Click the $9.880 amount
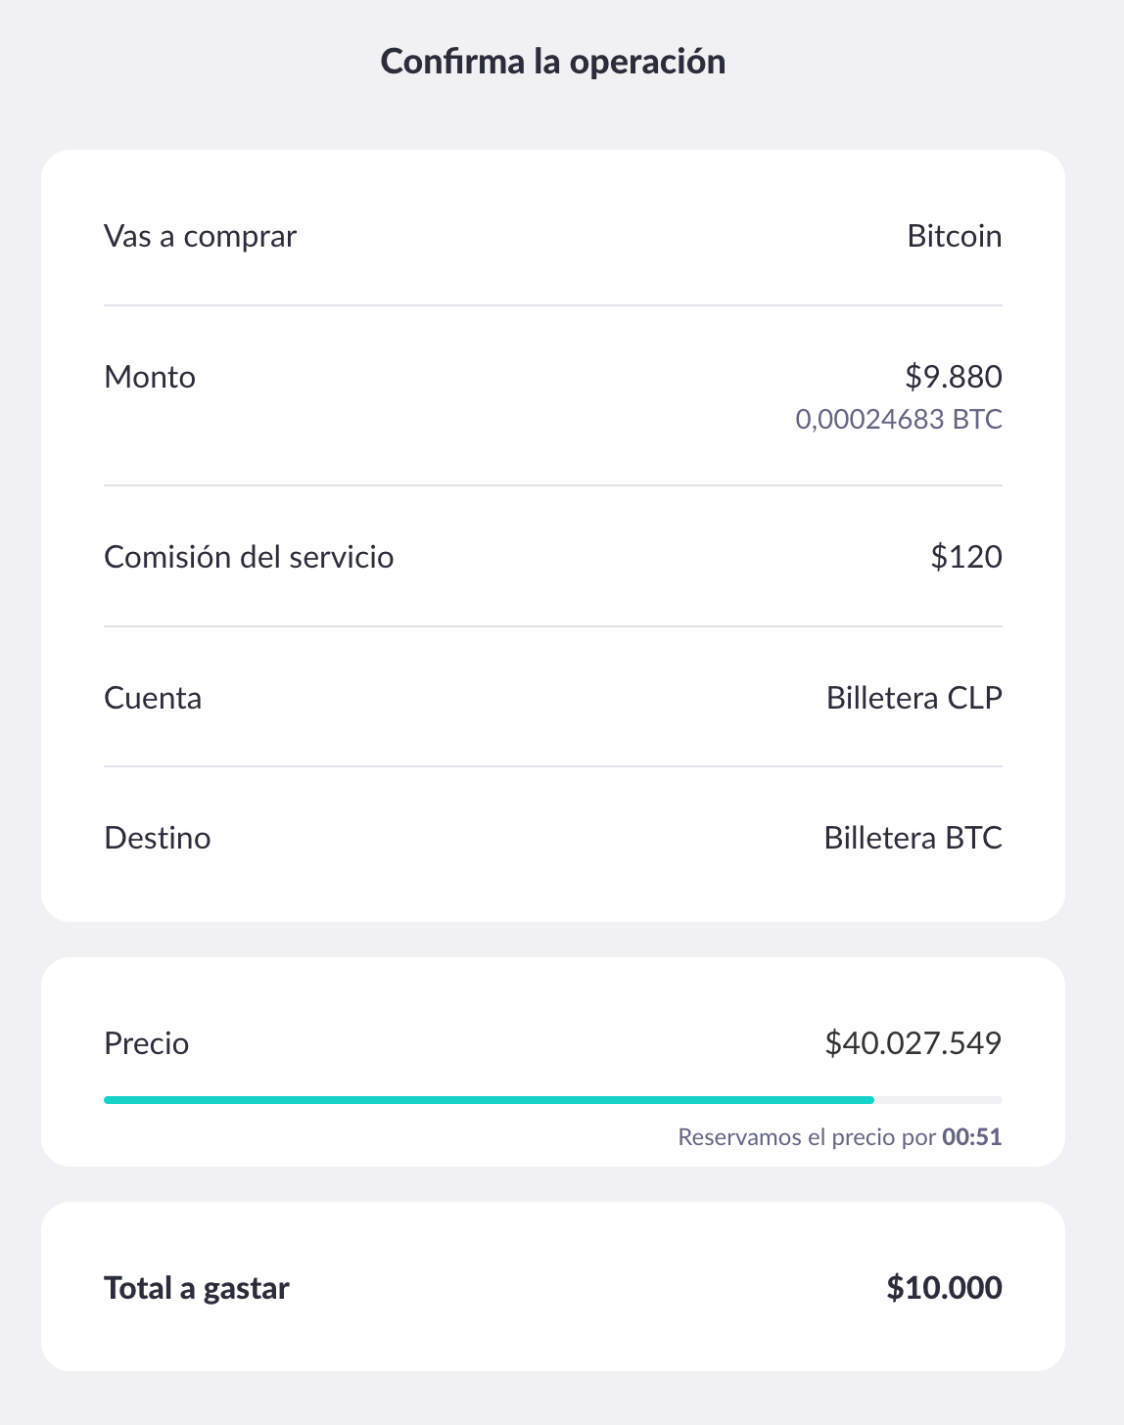This screenshot has height=1425, width=1124. [x=954, y=377]
